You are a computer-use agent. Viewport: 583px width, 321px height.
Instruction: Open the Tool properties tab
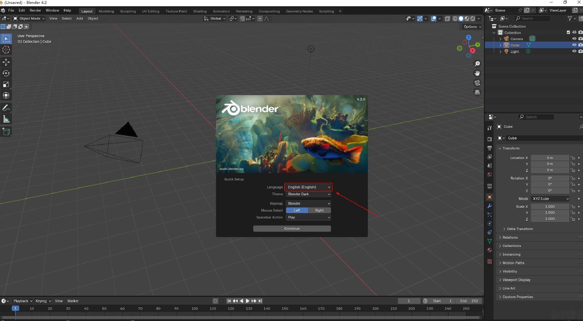pyautogui.click(x=489, y=128)
